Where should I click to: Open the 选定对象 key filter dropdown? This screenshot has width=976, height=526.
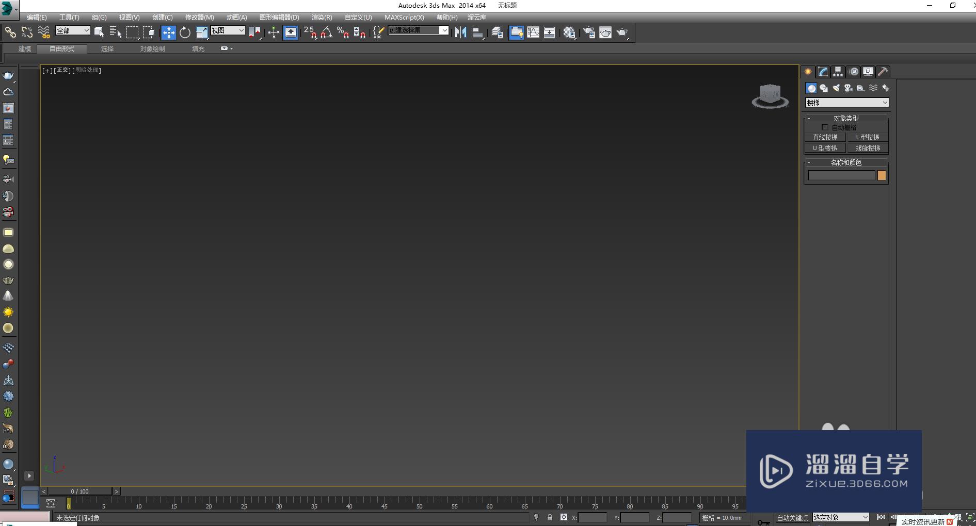click(x=841, y=517)
